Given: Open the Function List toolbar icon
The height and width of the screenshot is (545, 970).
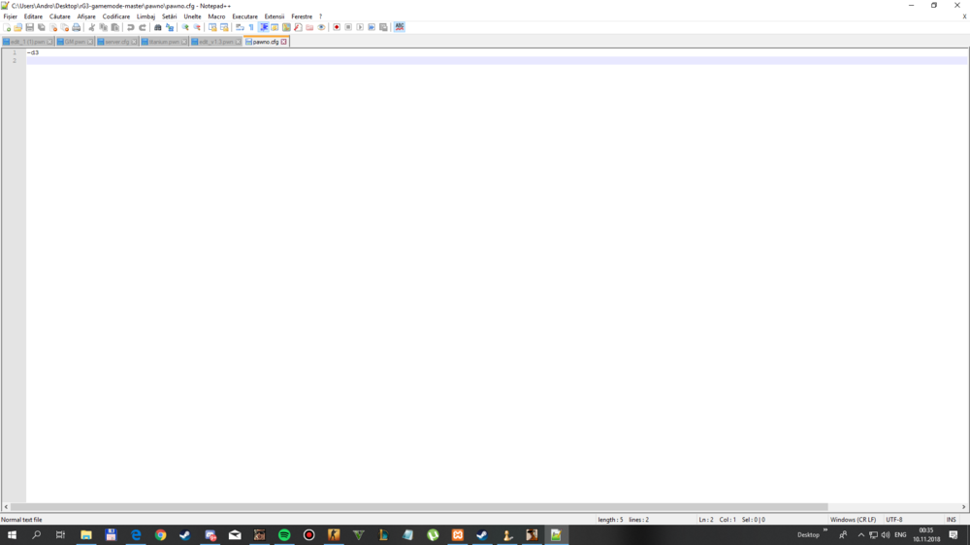Looking at the screenshot, I should (x=298, y=27).
